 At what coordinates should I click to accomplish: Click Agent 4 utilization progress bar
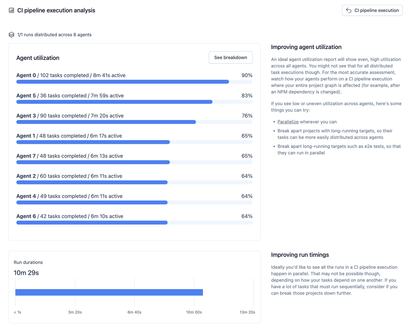(134, 202)
